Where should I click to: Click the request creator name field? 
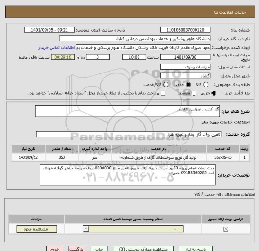coord(143,47)
